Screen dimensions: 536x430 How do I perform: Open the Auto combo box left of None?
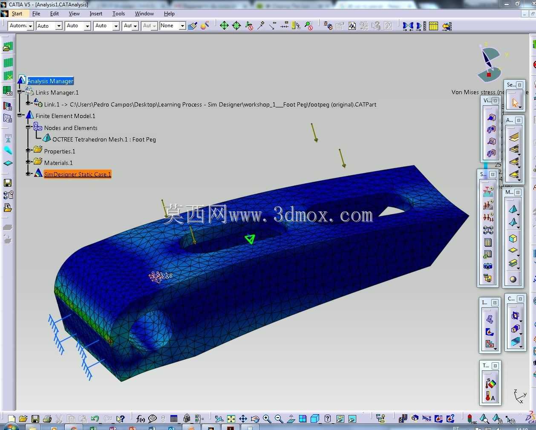pos(149,26)
